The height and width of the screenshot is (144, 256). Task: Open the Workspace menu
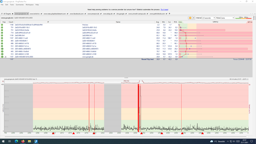coord(29,5)
